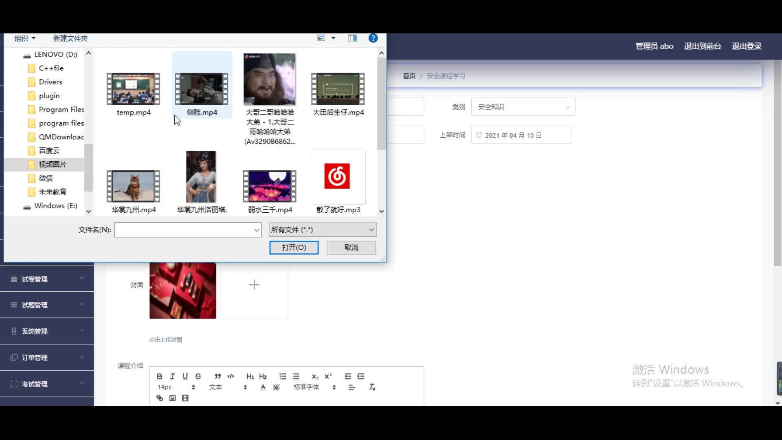This screenshot has width=782, height=440.
Task: Insert an ordered numbered list
Action: point(283,376)
